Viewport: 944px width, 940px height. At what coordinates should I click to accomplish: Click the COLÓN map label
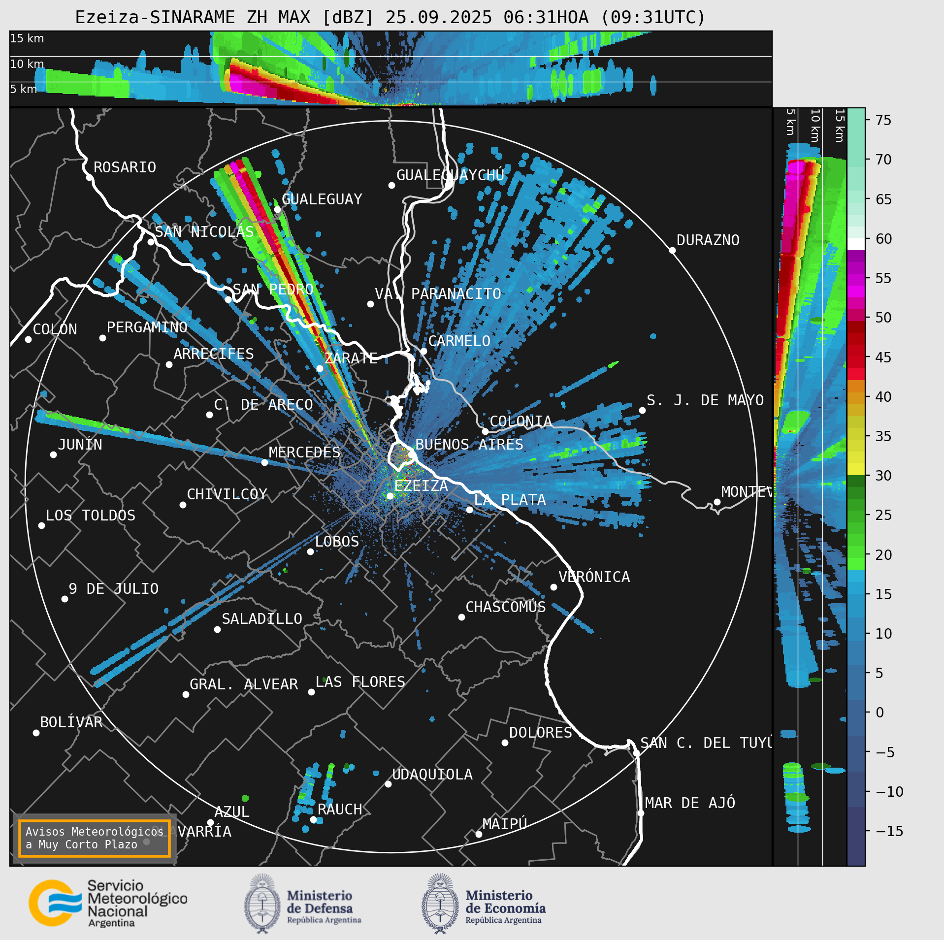55,329
